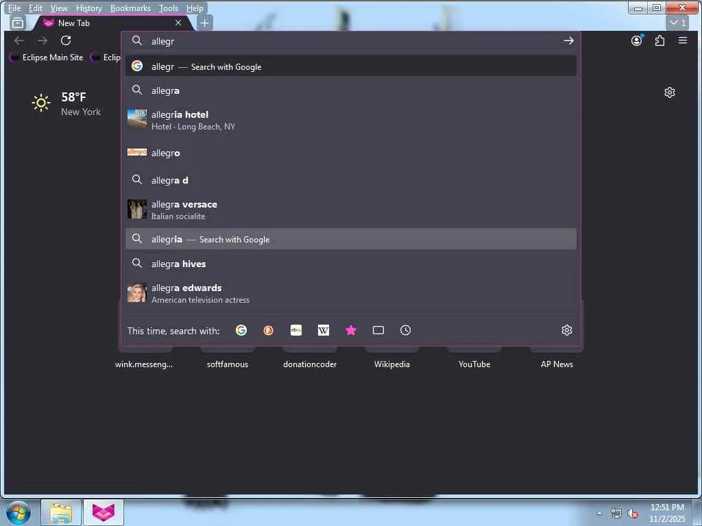Screen dimensions: 702x526
Task: Search bookmarks with the pink star icon
Action: tap(351, 331)
